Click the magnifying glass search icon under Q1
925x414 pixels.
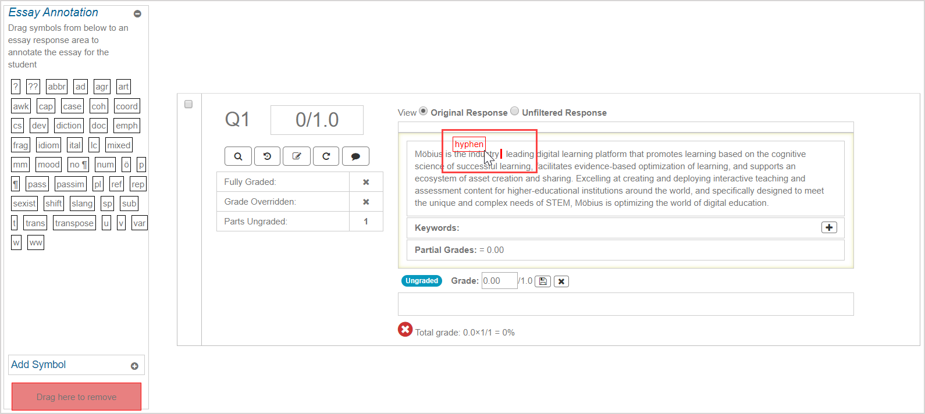[x=238, y=156]
